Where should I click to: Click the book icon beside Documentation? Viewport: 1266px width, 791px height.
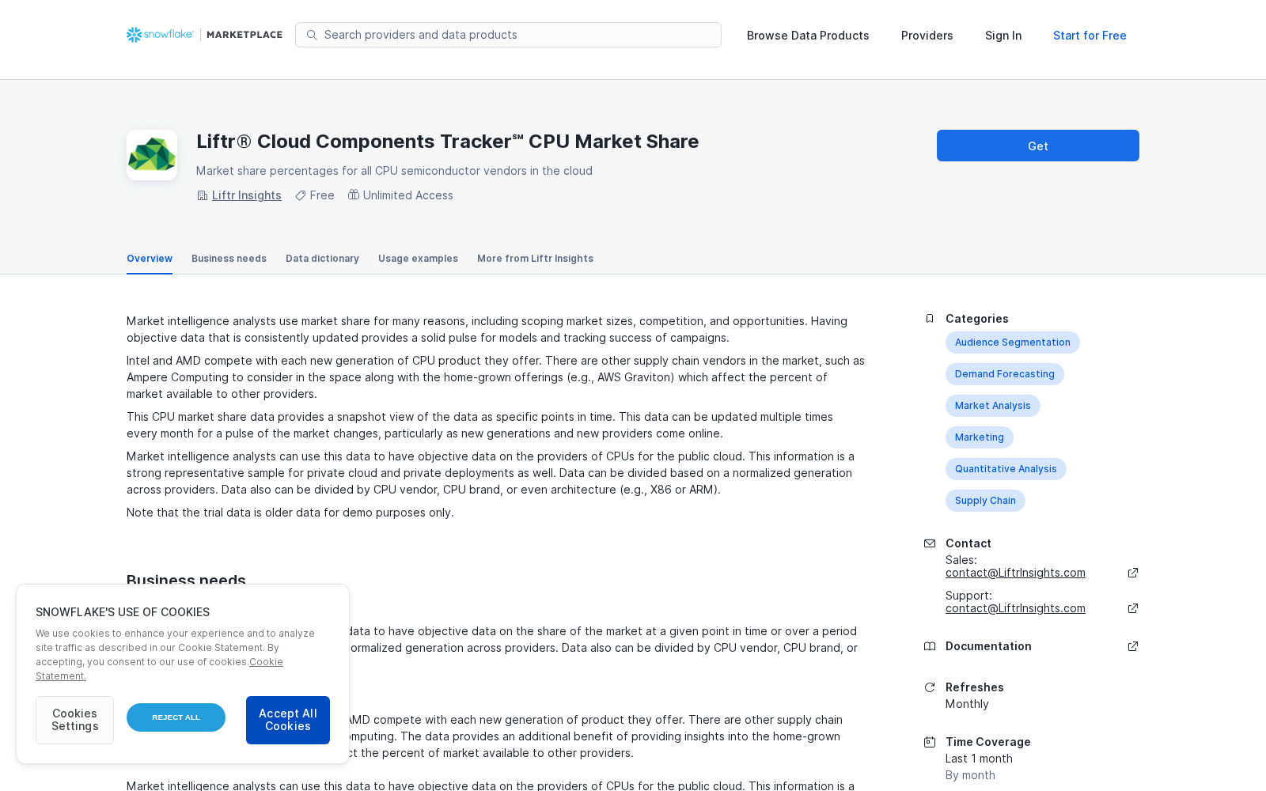930,646
